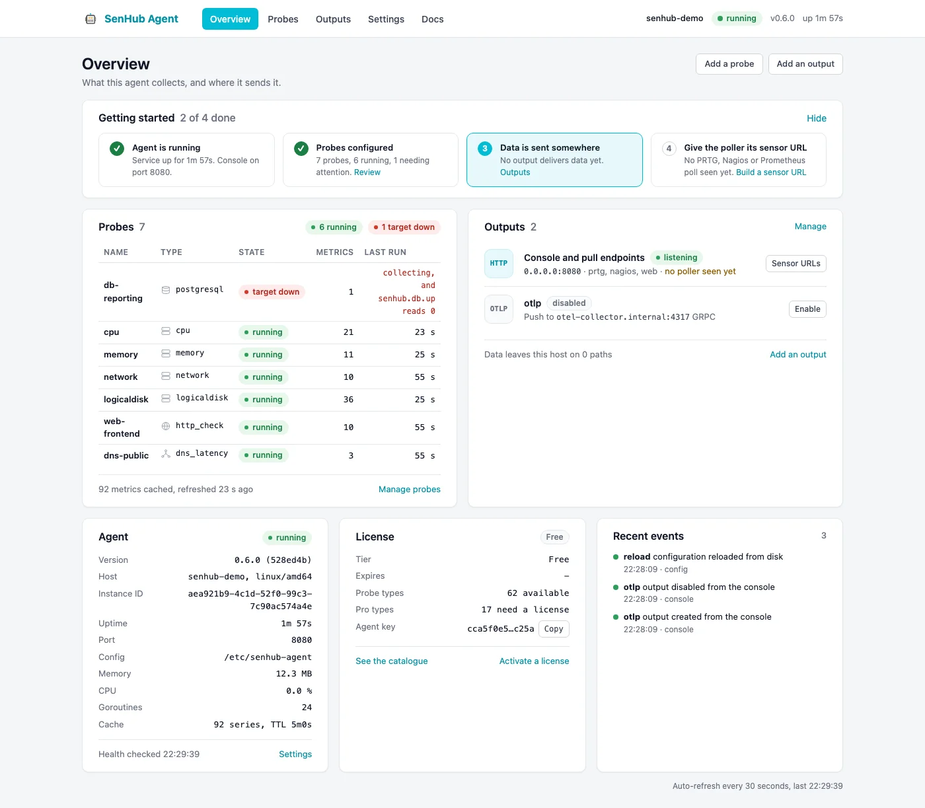The image size is (925, 808).
Task: Select the db-reporting probe name
Action: coord(123,292)
